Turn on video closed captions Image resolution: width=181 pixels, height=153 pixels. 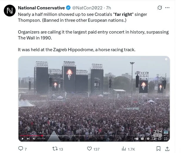143,139
